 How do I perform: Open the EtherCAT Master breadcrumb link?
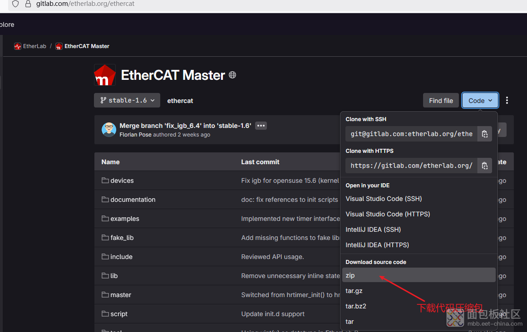[x=87, y=46]
